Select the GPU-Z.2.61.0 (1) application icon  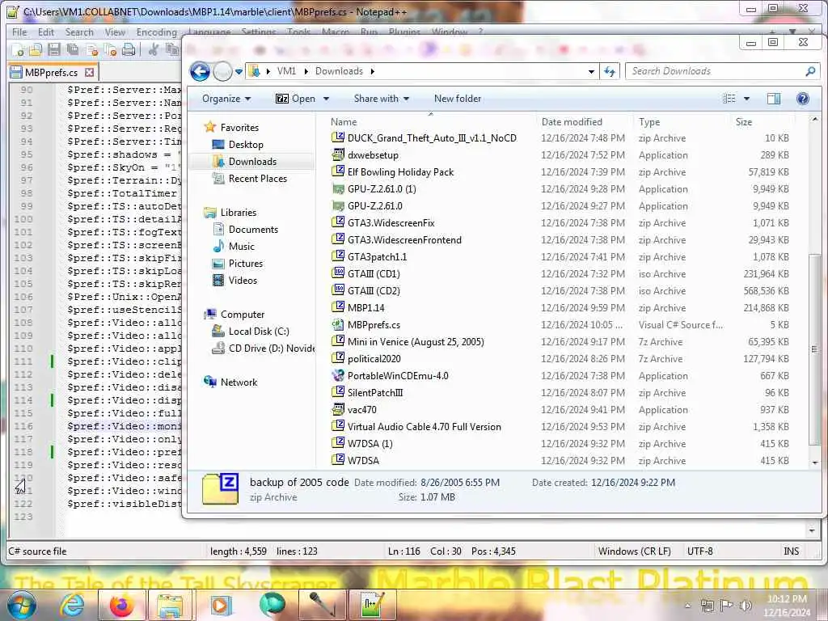click(338, 189)
